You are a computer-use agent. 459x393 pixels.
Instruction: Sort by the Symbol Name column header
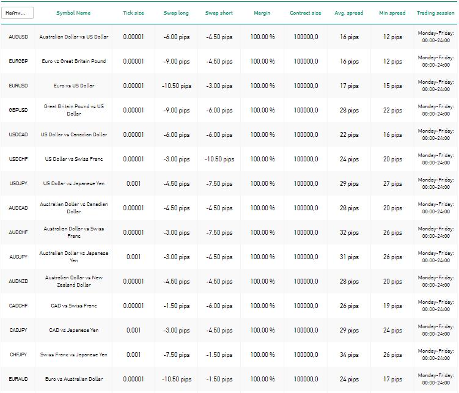73,13
